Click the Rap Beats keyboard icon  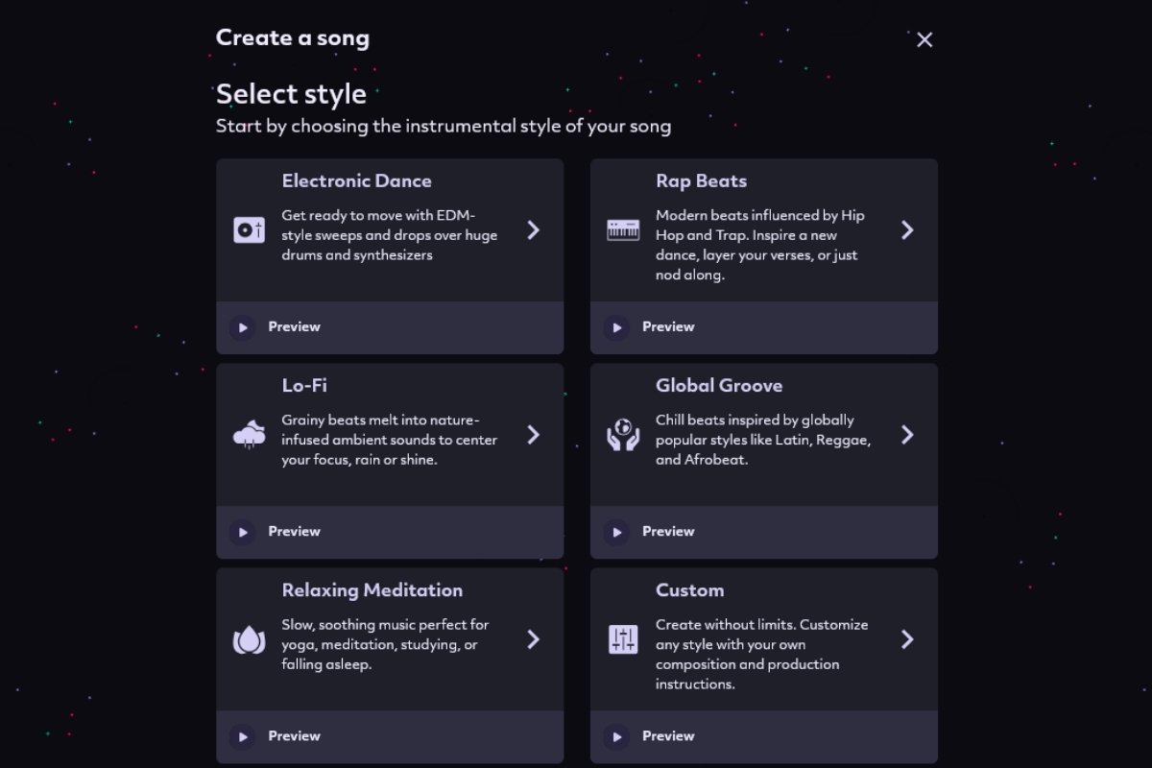point(623,230)
